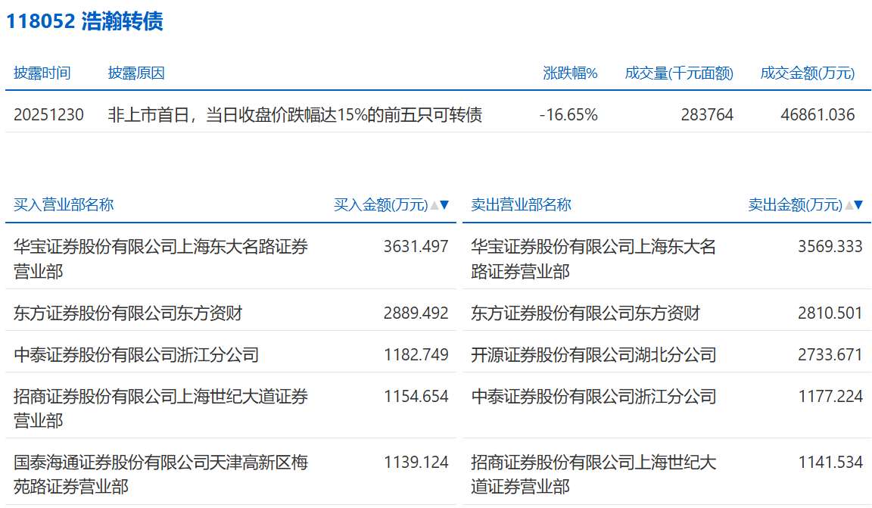
Task: Sort descending by 卖出金额 down arrow
Action: 858,204
